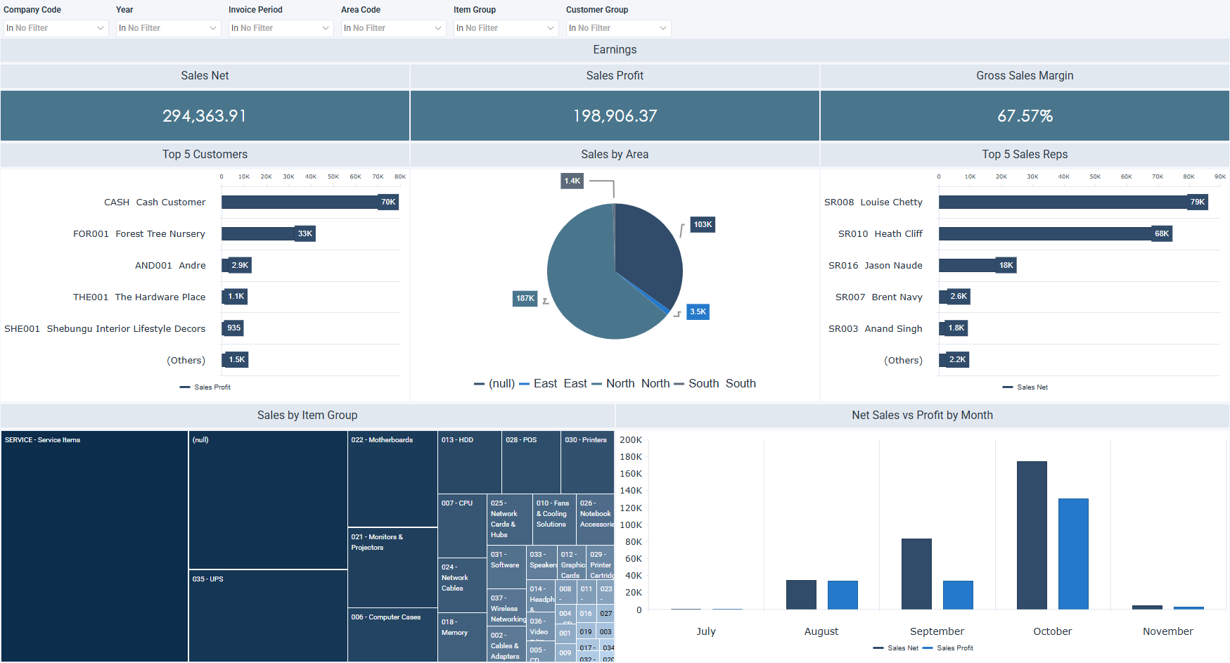
Task: Select the 028 - POS treemap tile
Action: [531, 462]
